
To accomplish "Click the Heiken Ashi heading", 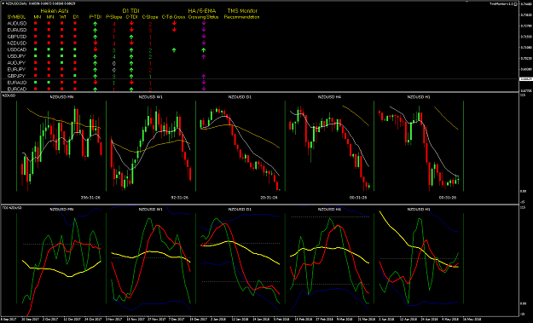I will tap(55, 11).
